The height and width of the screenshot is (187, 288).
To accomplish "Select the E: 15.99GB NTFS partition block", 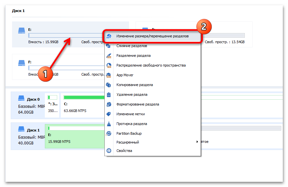I will pos(75,136).
